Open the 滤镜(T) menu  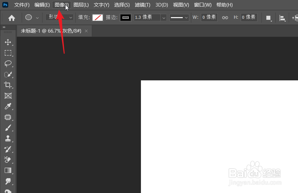(x=143, y=5)
